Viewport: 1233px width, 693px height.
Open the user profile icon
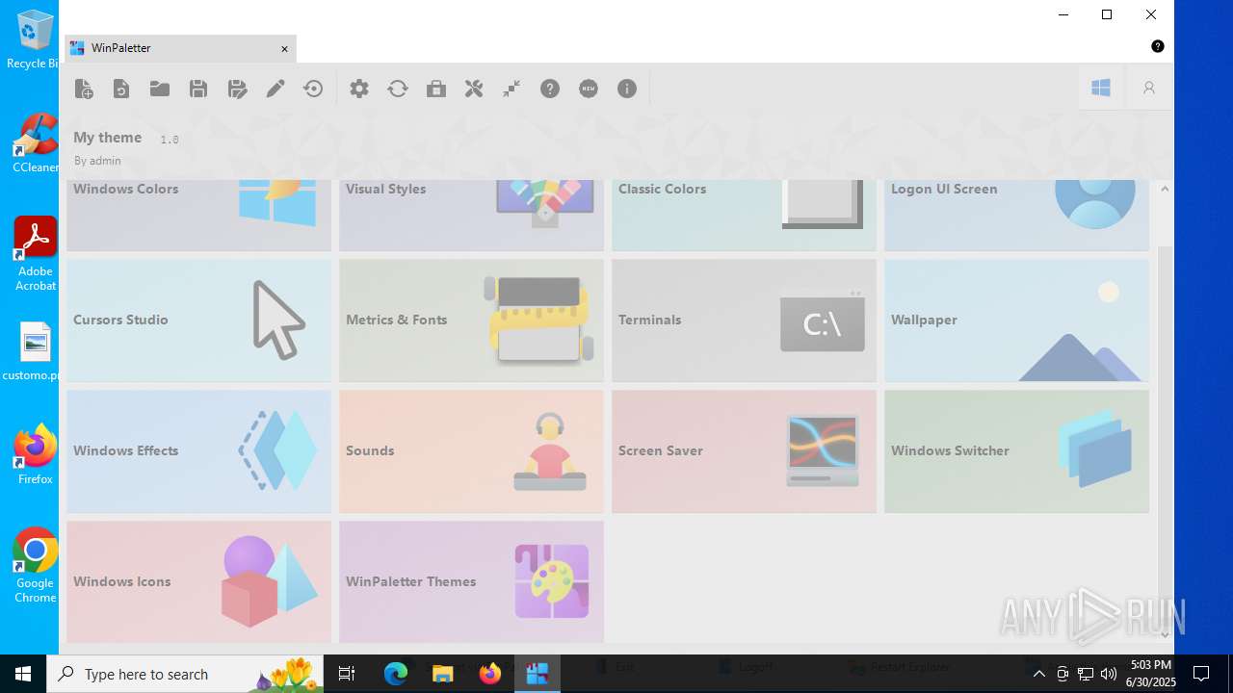click(1149, 88)
